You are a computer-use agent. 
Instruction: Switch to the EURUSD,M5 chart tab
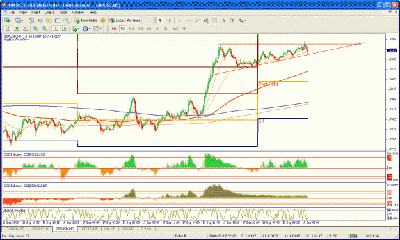click(15, 229)
